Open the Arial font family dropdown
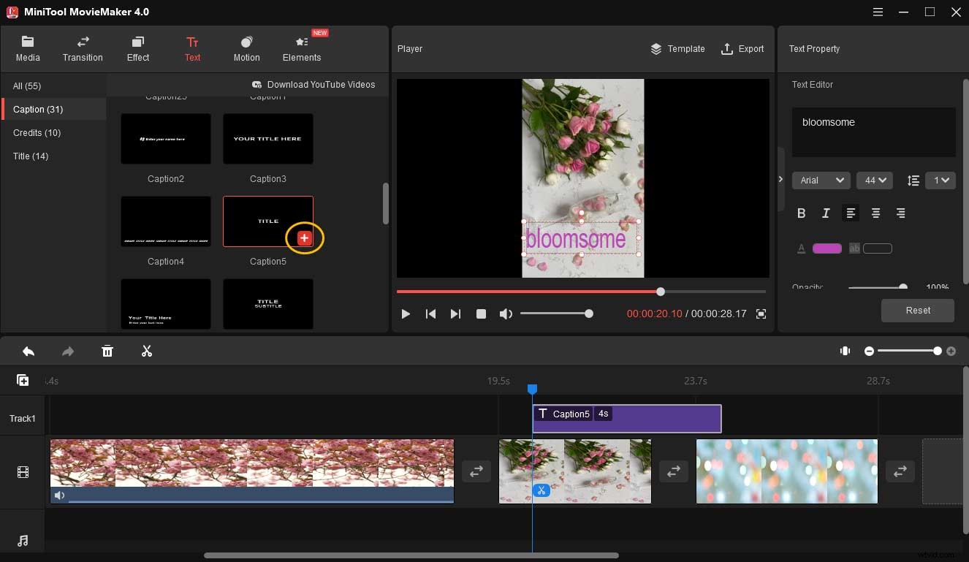 point(821,180)
